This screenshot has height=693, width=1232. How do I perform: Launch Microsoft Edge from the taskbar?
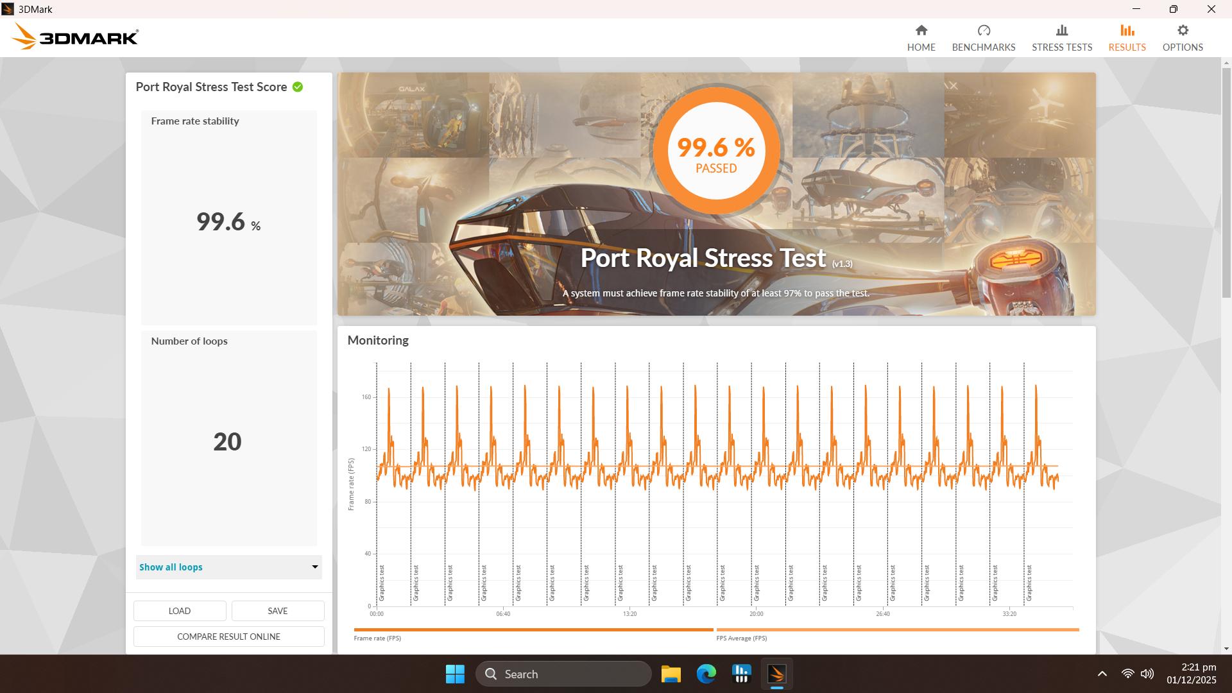point(706,674)
